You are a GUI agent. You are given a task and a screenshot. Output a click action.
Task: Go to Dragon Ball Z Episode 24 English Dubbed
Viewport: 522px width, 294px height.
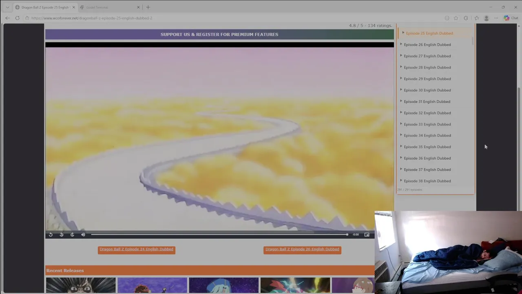click(x=137, y=249)
